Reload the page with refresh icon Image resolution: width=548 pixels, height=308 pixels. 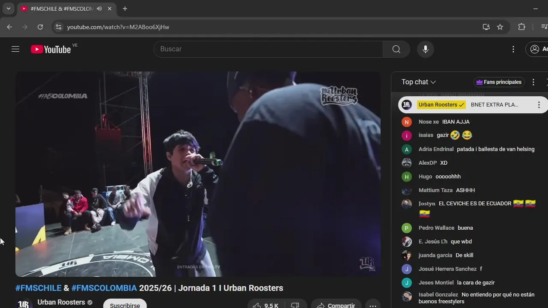(x=40, y=27)
